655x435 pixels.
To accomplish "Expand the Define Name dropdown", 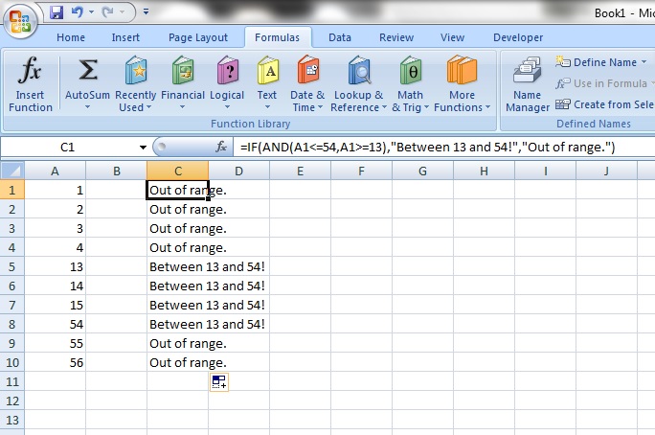I will pos(643,63).
